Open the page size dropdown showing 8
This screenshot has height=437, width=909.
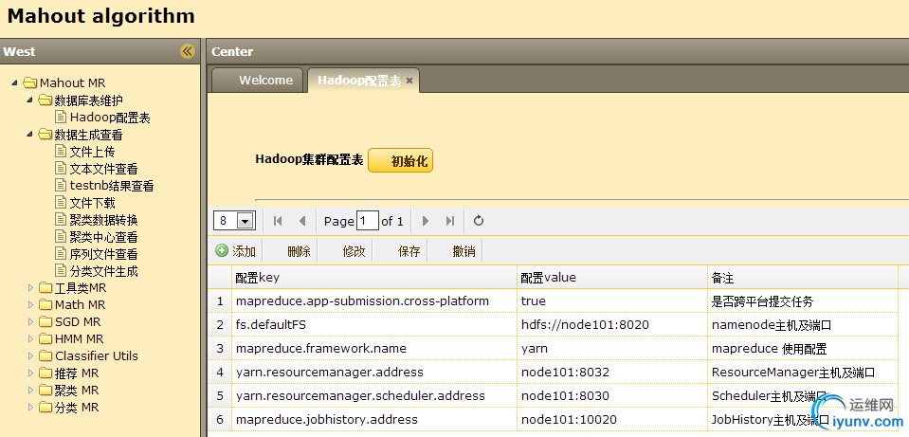245,221
